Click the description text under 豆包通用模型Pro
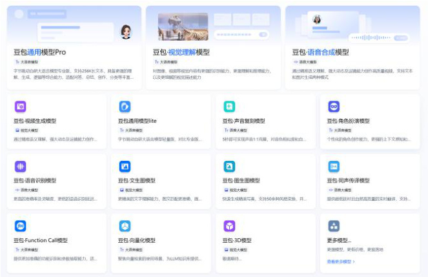 click(74, 74)
